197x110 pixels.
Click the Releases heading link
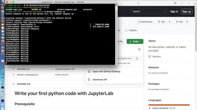pos(154,68)
